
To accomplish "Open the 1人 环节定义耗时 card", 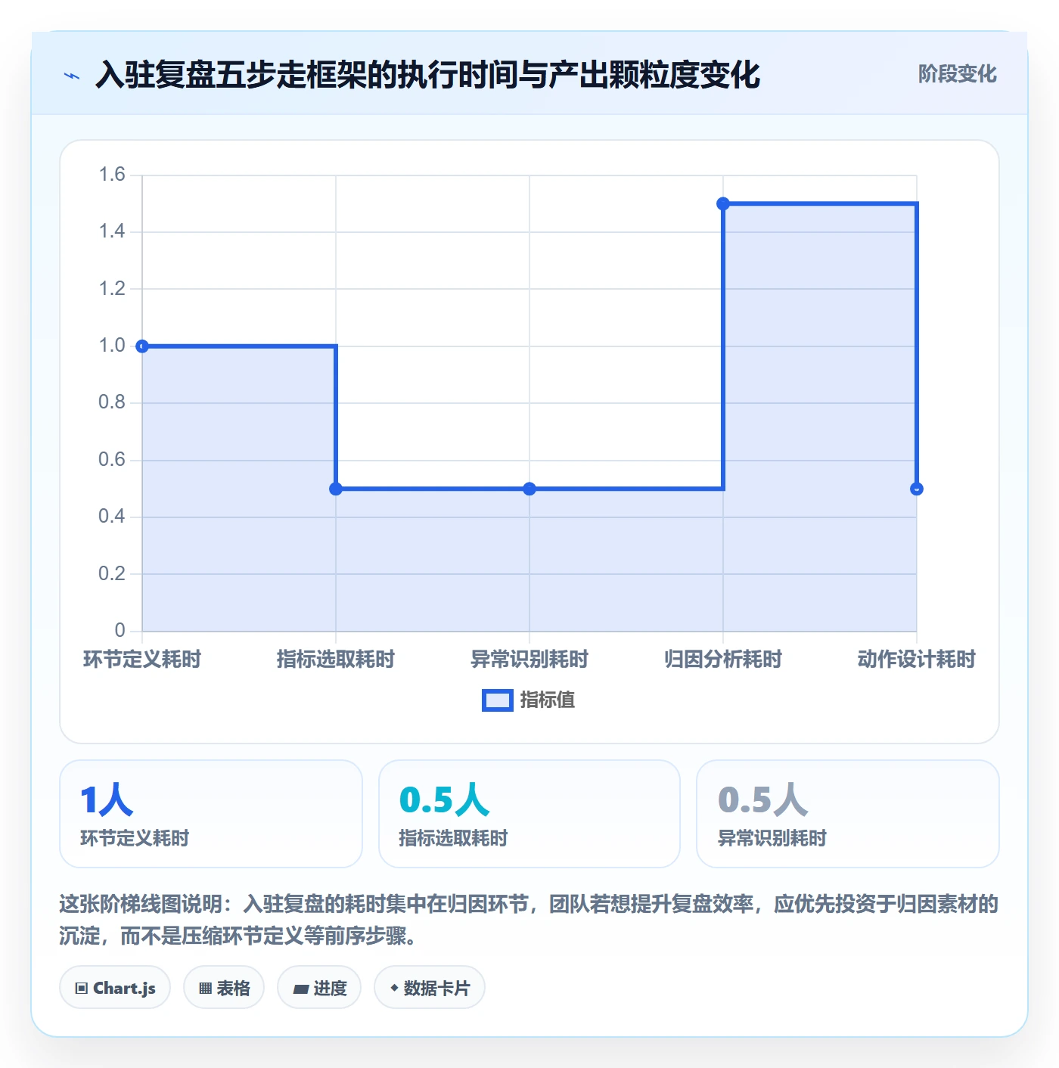I will pos(211,814).
